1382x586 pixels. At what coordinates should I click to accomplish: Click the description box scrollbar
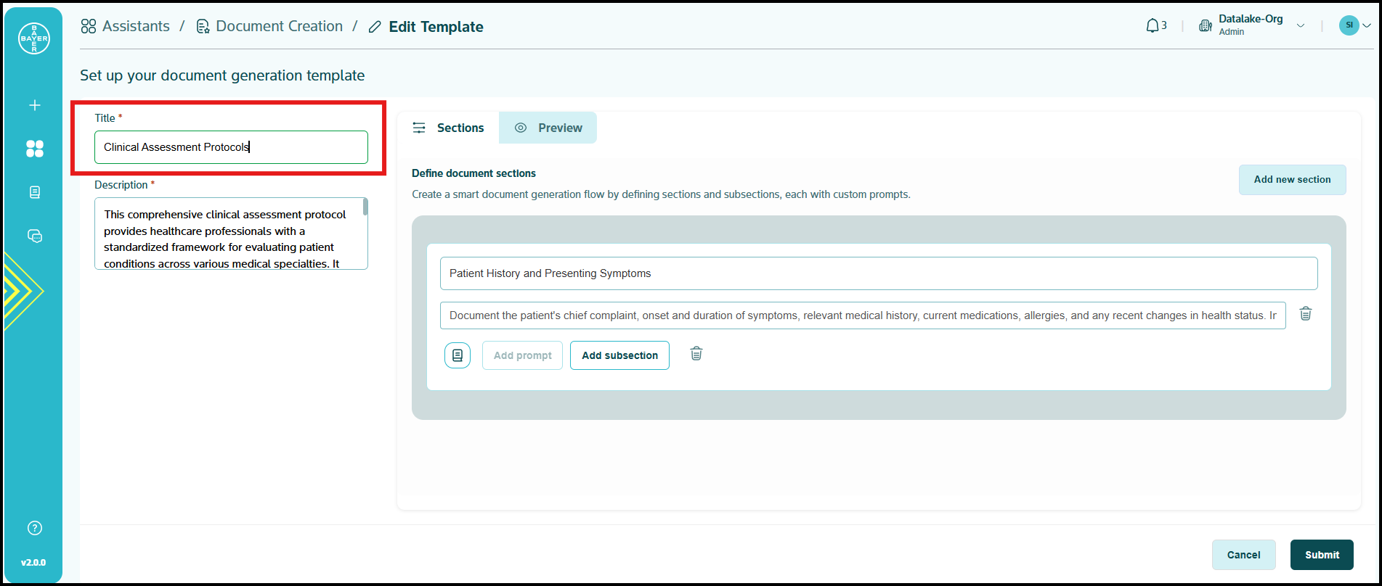pyautogui.click(x=365, y=207)
